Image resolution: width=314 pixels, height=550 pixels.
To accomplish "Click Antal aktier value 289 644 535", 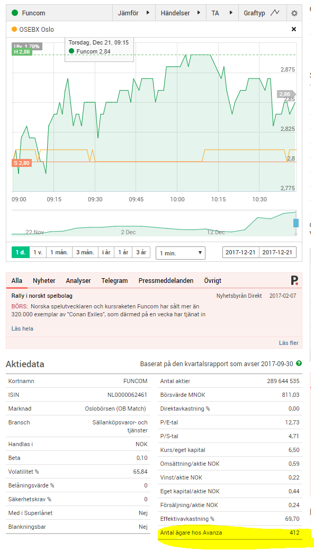I will tap(283, 381).
